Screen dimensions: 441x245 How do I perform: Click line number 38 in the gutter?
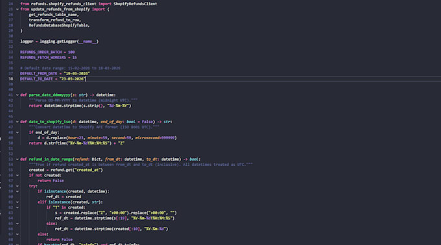point(10,79)
